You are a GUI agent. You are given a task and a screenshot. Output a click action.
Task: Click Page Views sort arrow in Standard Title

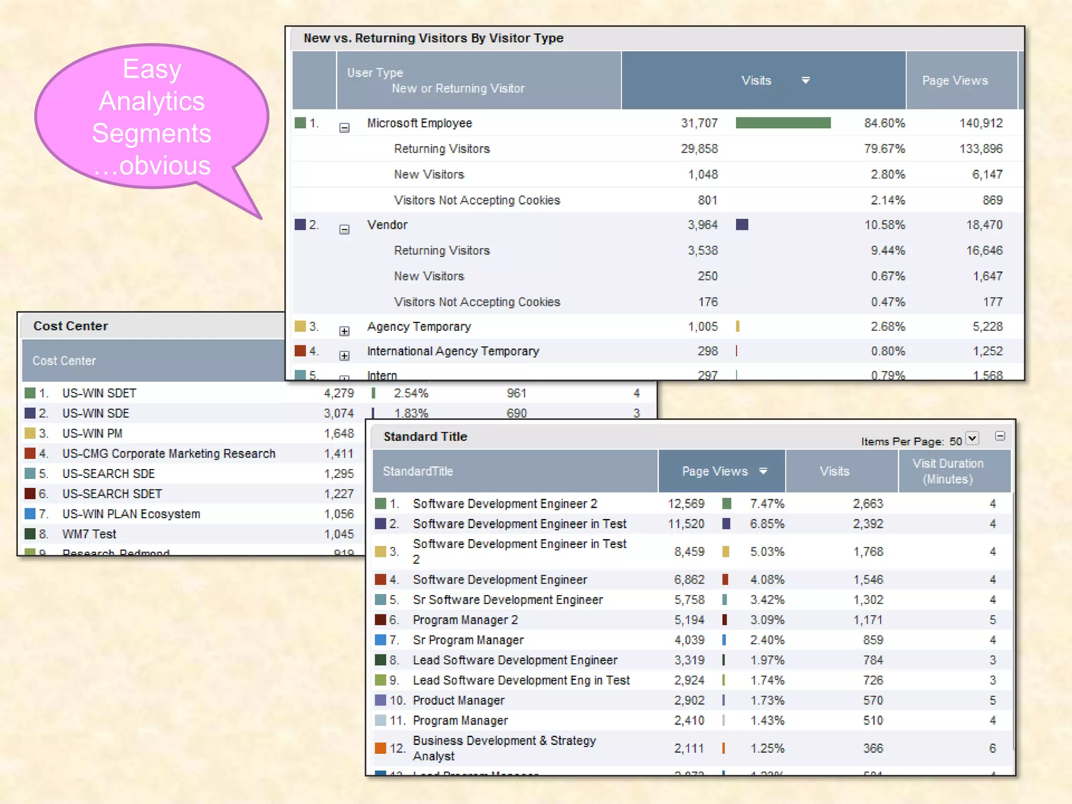click(763, 471)
